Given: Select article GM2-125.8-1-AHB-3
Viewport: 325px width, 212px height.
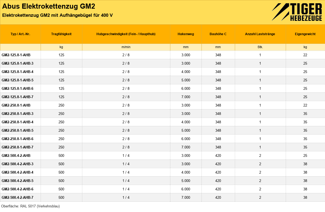Looking at the screenshot, I should click(x=18, y=63).
